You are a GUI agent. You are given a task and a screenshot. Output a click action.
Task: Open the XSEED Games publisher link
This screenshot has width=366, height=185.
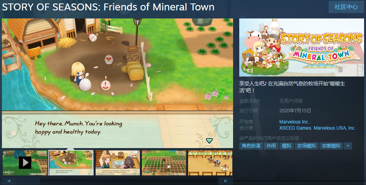pyautogui.click(x=295, y=128)
